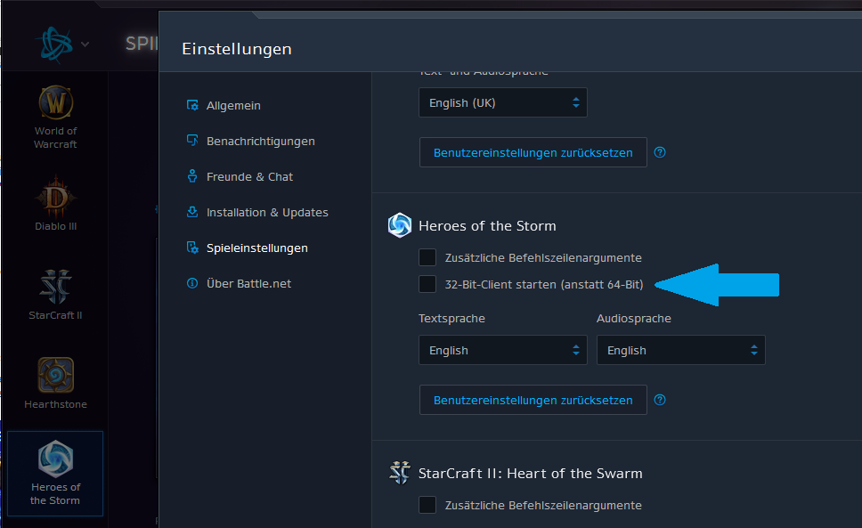Select StarCraft II in the game list
The width and height of the screenshot is (862, 528).
point(55,294)
